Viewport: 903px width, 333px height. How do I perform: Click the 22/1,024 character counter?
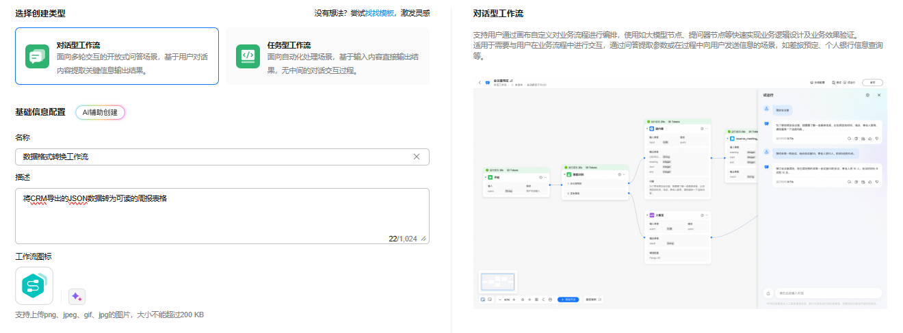402,239
